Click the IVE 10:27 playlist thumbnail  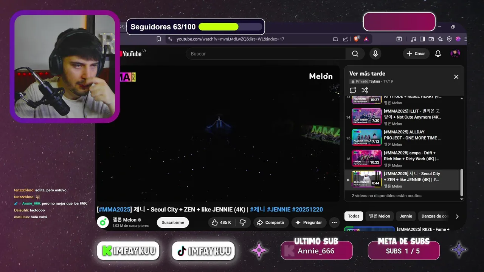(366, 99)
